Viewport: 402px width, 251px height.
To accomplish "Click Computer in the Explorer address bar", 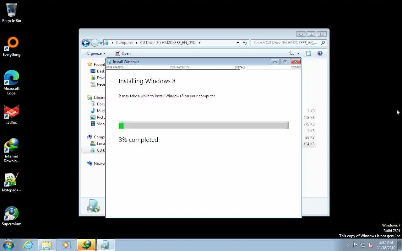I will [x=124, y=43].
